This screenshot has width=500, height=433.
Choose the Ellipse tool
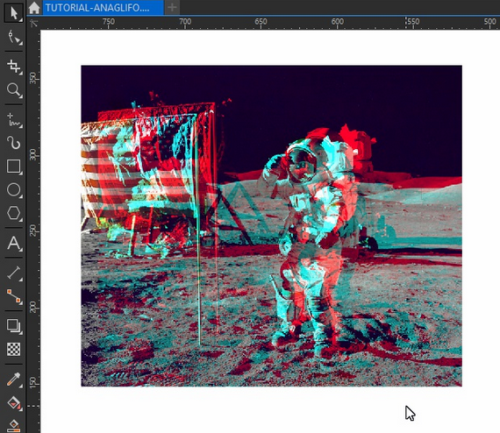[x=13, y=190]
